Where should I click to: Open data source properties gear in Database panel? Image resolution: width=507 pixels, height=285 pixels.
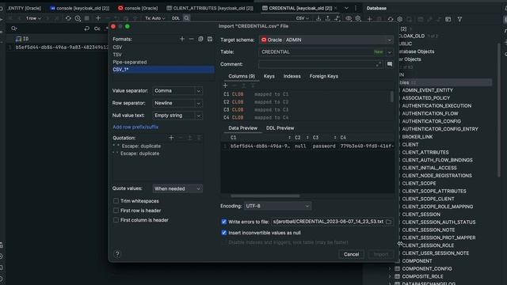[399, 19]
